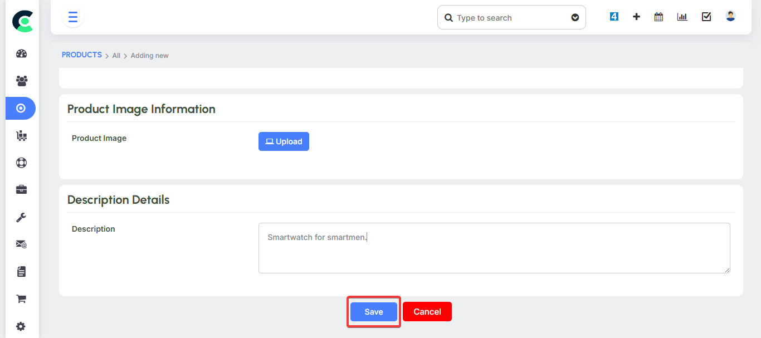Open the email envelope icon in sidebar

pyautogui.click(x=22, y=244)
